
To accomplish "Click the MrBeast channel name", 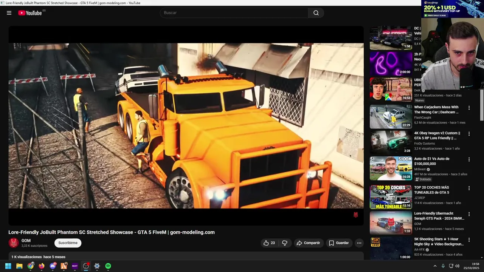I will pos(420,169).
